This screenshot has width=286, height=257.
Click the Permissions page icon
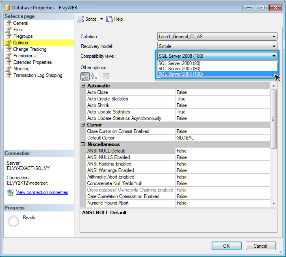click(x=8, y=56)
